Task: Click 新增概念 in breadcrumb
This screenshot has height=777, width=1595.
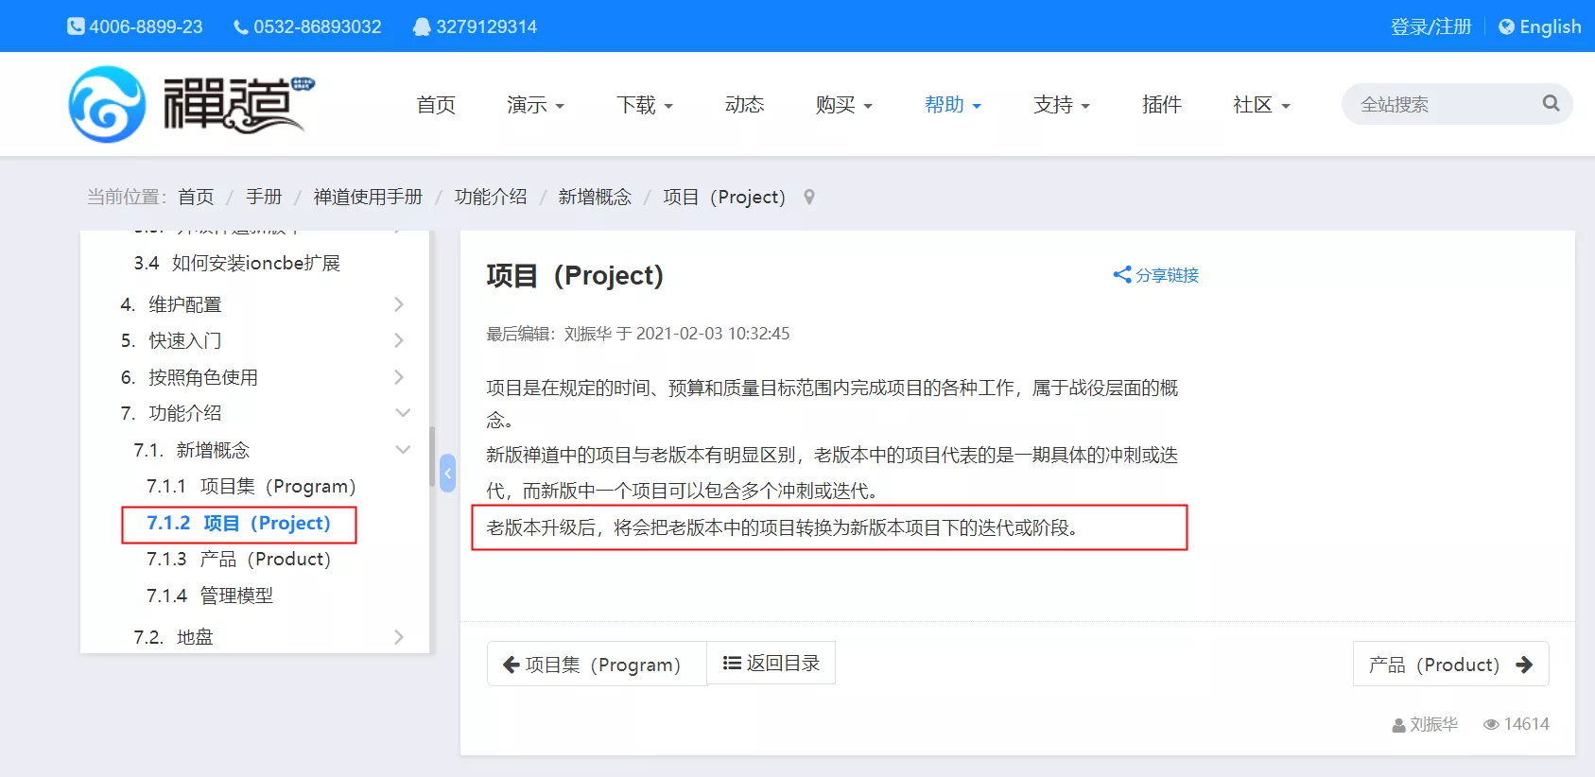Action: (595, 197)
